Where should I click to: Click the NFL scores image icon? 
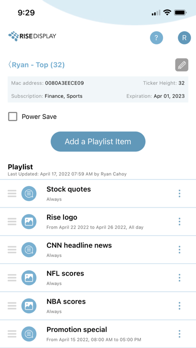point(29,277)
